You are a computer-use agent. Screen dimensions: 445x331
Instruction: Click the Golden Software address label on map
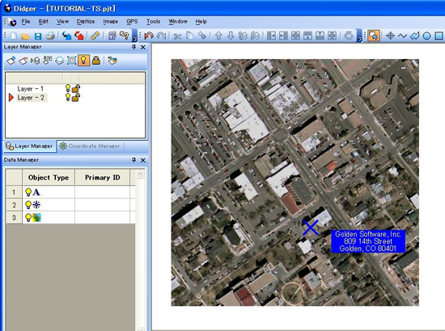point(368,241)
